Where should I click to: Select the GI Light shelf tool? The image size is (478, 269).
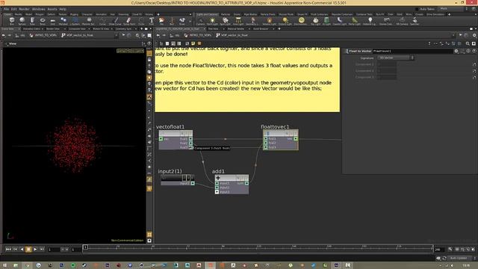(x=326, y=21)
